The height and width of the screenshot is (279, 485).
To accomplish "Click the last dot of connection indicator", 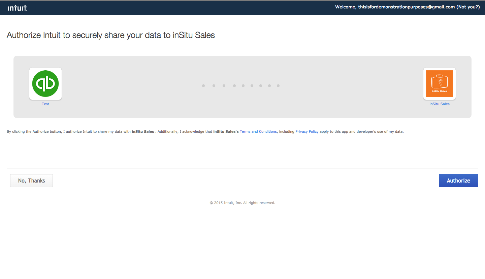I will coord(278,86).
